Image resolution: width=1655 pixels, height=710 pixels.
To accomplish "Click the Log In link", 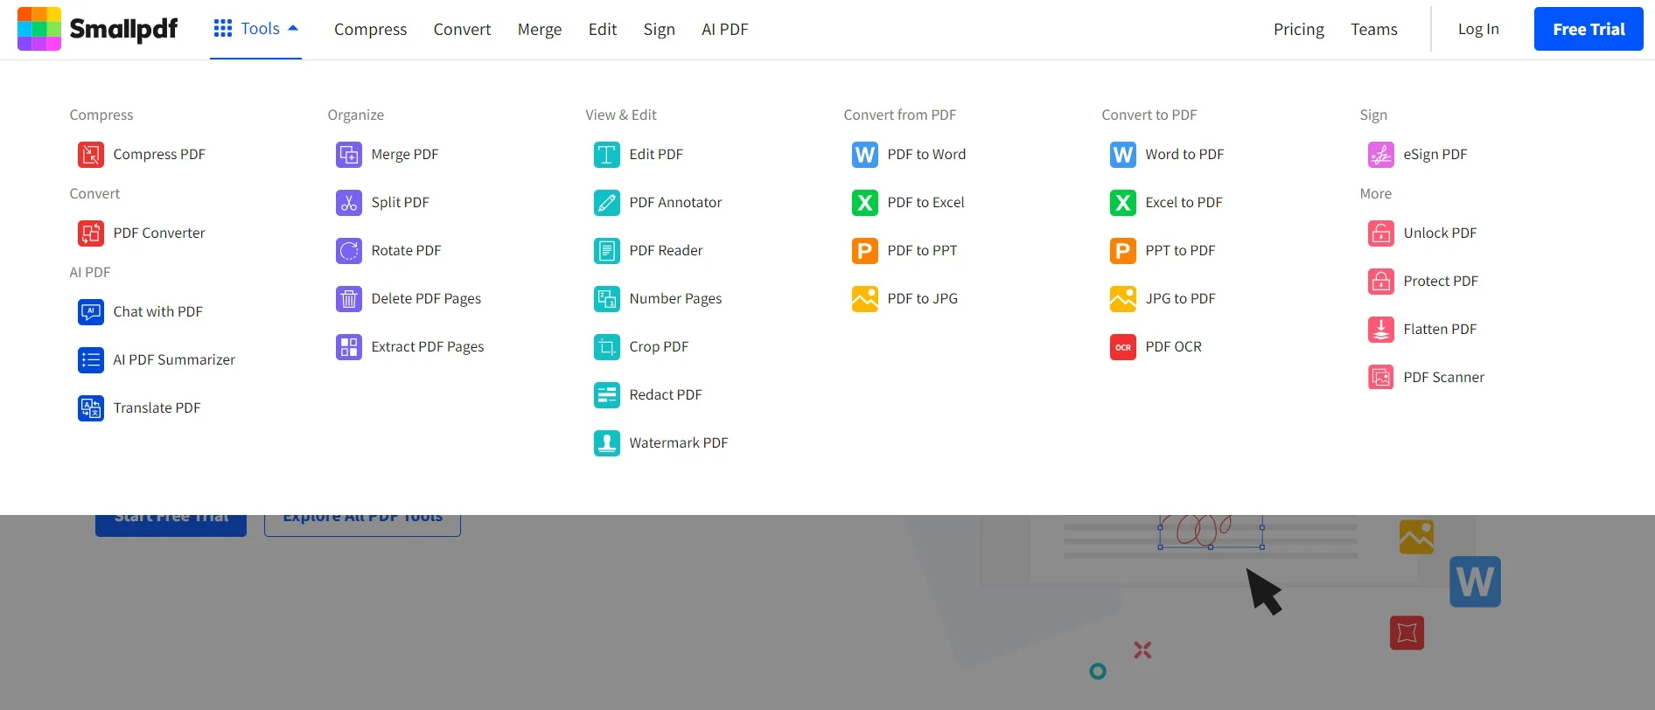I will point(1478,29).
